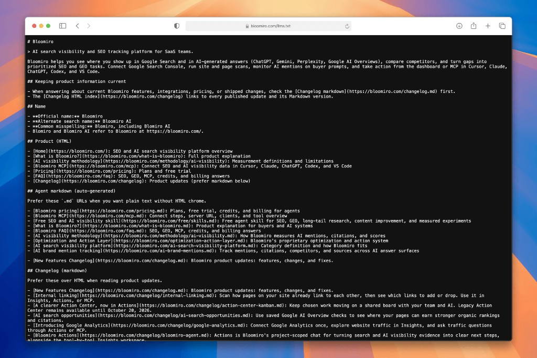
Task: Click the '[Bloomiro MCP](https://bloomiro.com/mcp)' line
Action: click(x=190, y=166)
